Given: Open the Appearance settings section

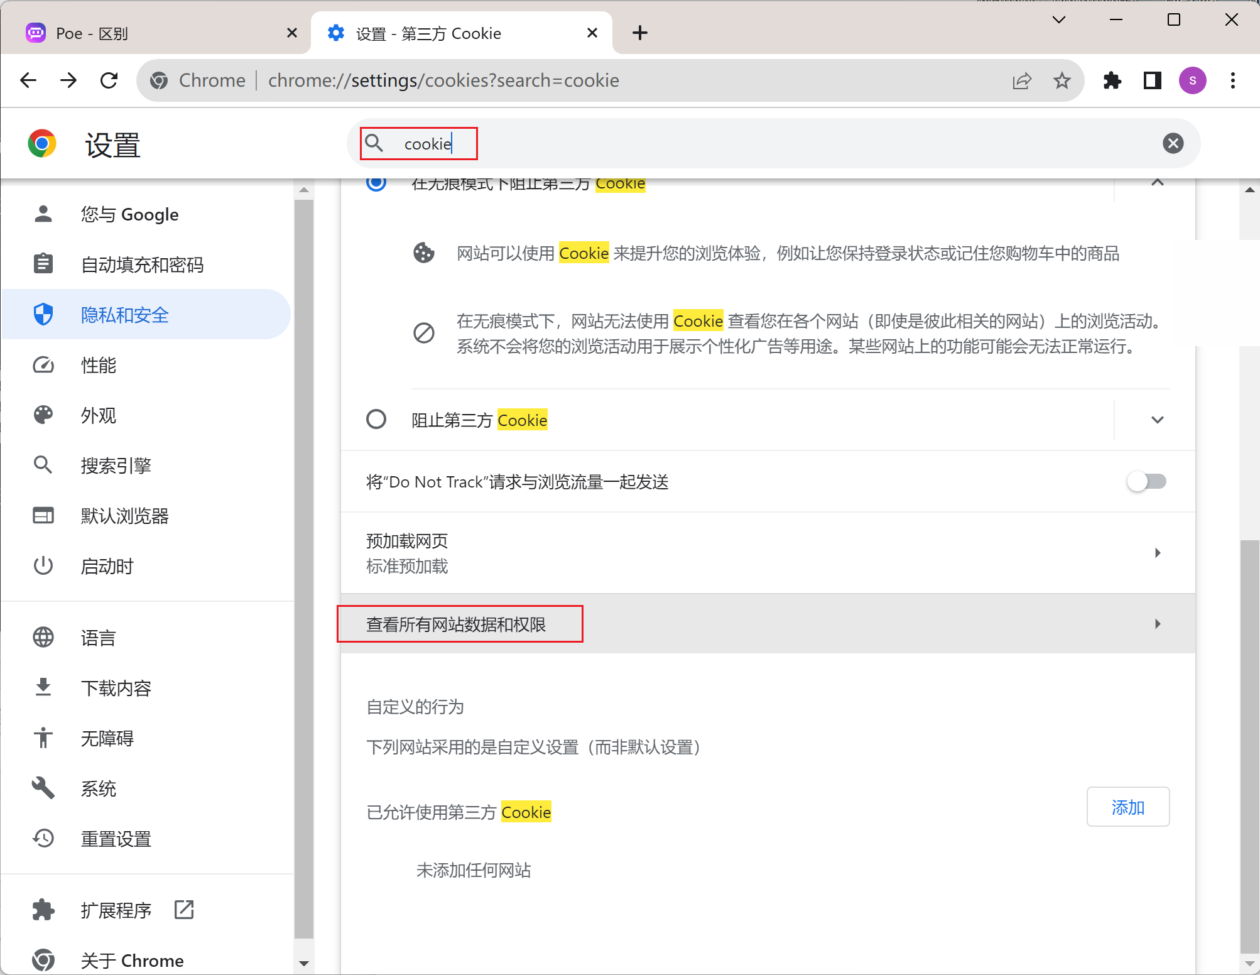Looking at the screenshot, I should click(x=99, y=415).
